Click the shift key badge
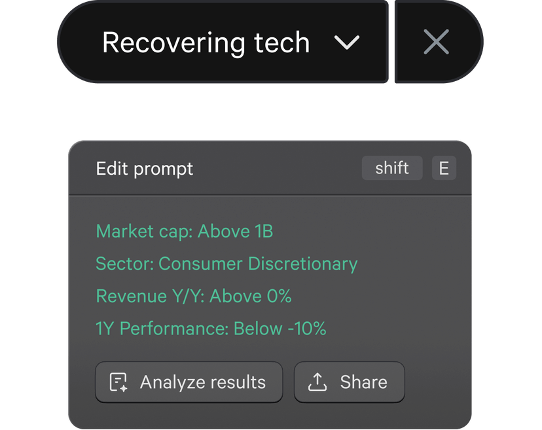Image resolution: width=542 pixels, height=430 pixels. pyautogui.click(x=391, y=168)
